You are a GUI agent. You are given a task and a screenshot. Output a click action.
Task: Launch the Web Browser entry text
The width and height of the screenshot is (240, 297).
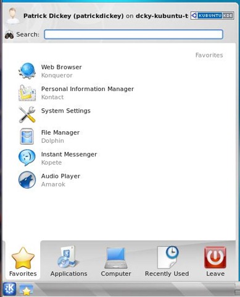pos(61,67)
